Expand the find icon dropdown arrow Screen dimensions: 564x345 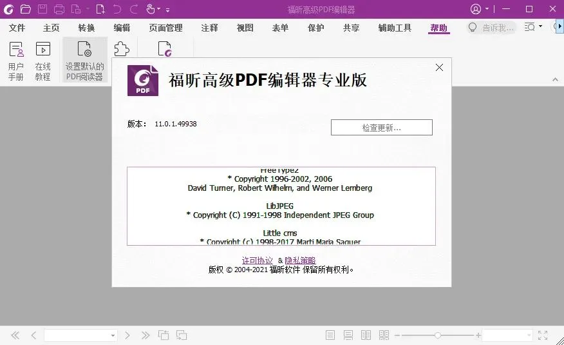click(x=540, y=26)
